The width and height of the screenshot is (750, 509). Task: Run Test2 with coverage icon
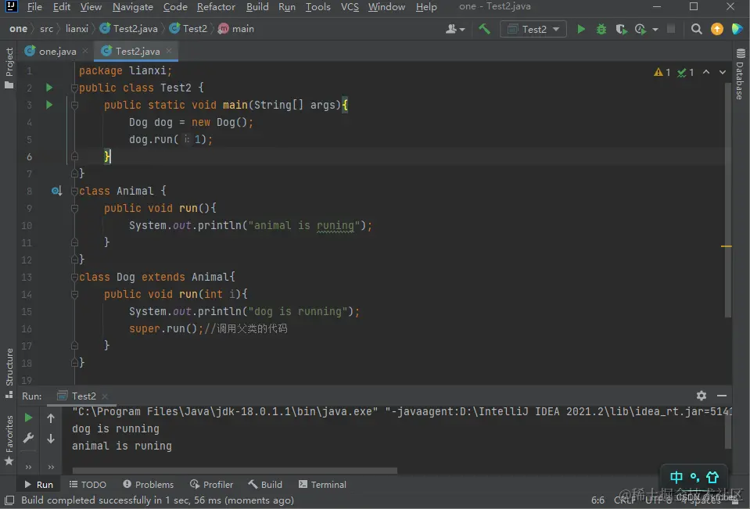pyautogui.click(x=621, y=29)
